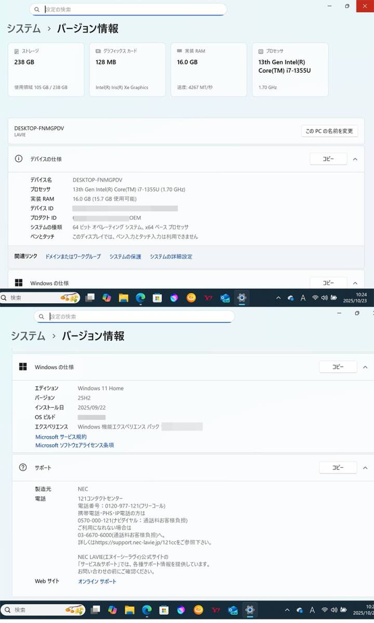Open オンライン サポート web site link

[97, 581]
